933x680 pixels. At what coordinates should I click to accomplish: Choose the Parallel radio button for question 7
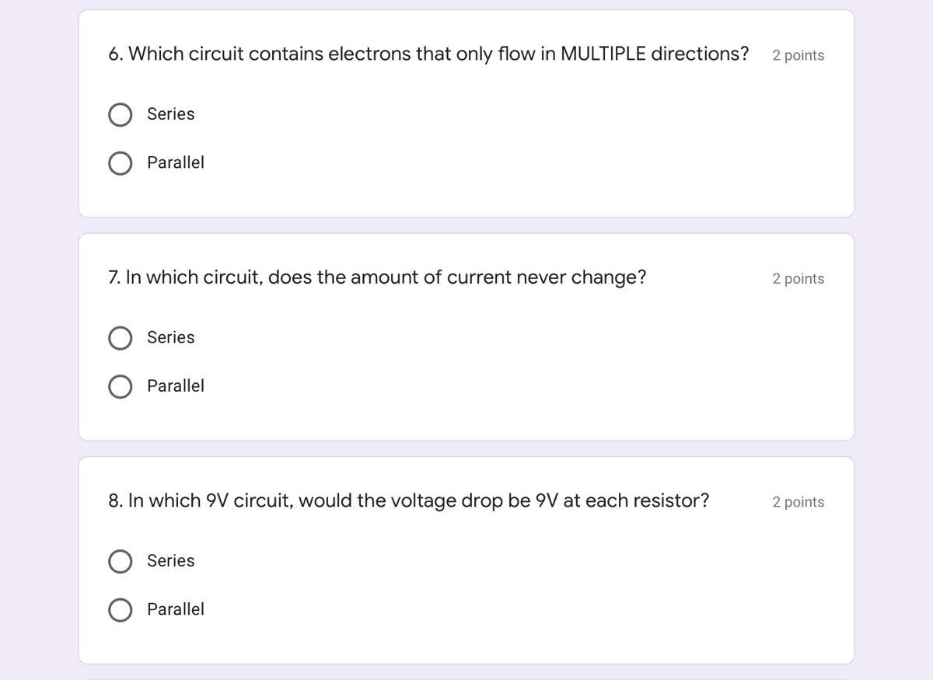[120, 386]
